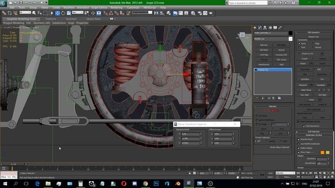This screenshot has width=335, height=188.
Task: Activate the Unlink Selection tool
Action: tap(9, 13)
